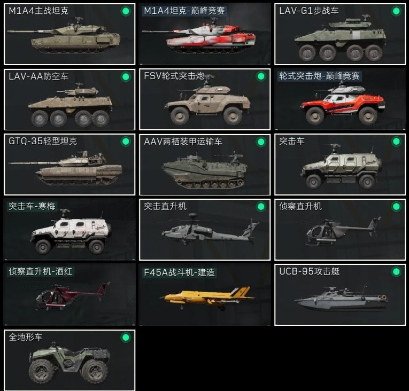The height and width of the screenshot is (391, 409).
Task: Toggle green indicator on LAV-G1步战车
Action: click(x=396, y=11)
